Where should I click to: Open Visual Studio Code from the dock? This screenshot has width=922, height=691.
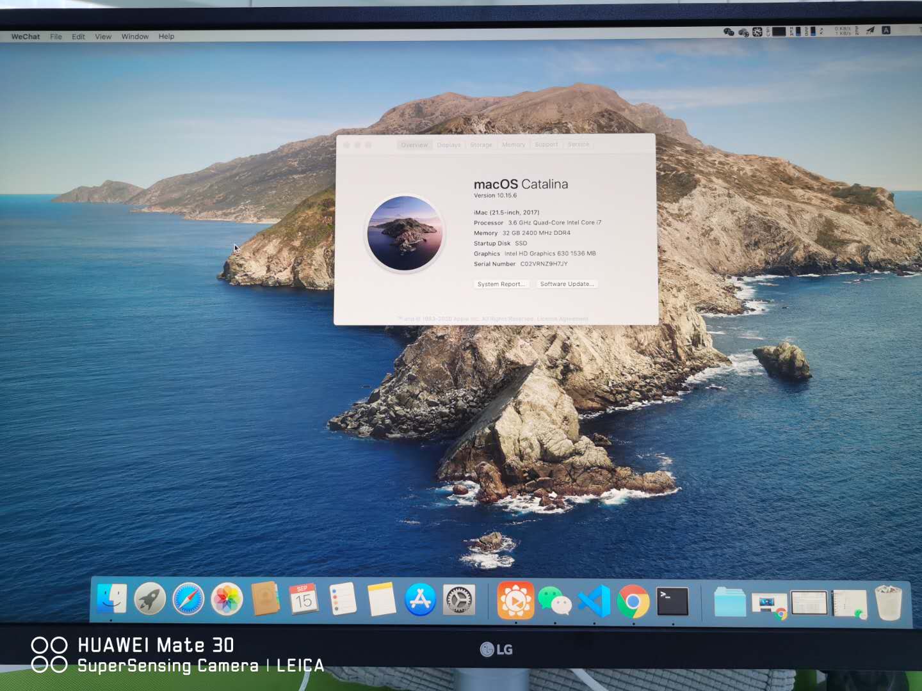[594, 601]
